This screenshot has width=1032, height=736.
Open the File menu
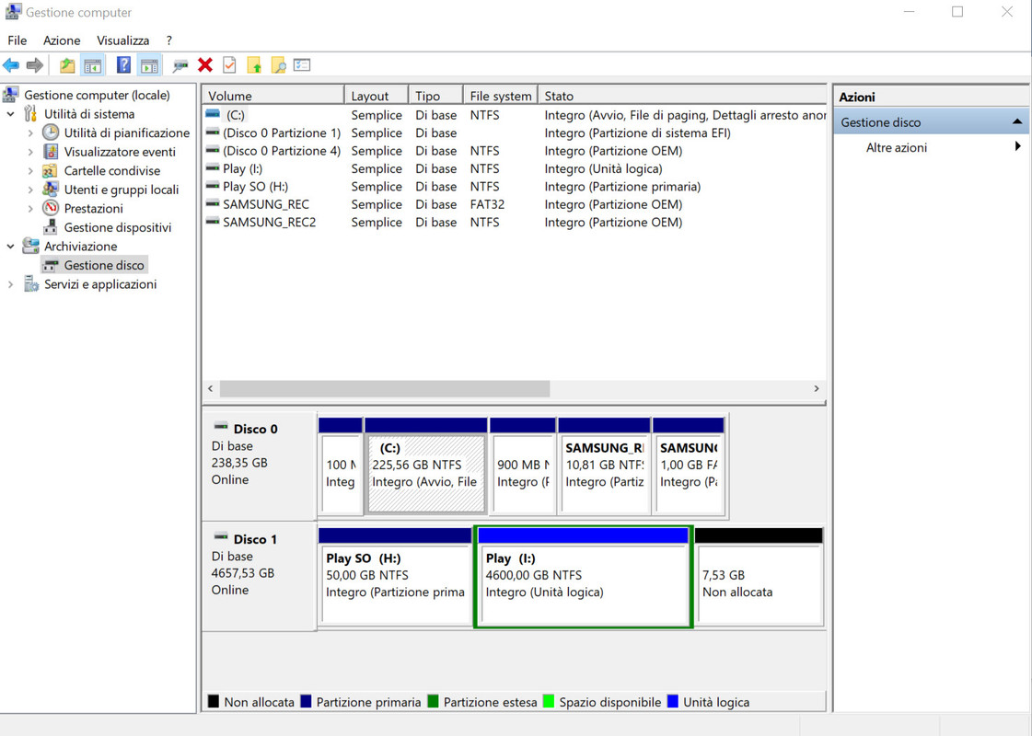[x=17, y=40]
